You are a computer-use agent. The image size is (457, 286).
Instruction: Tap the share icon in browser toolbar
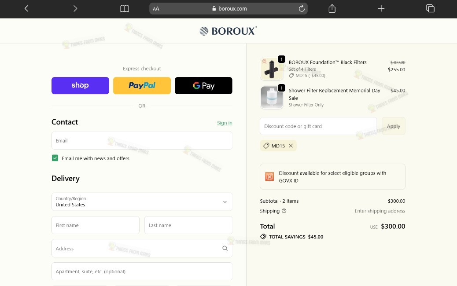(x=332, y=8)
